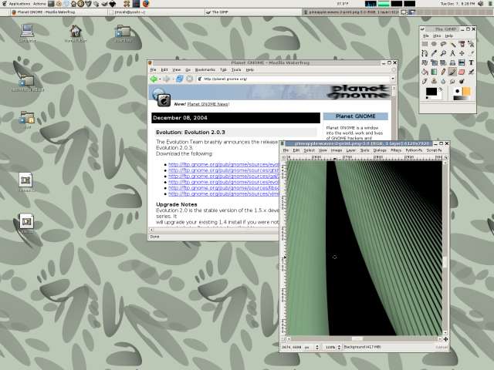Select the Select by Color tool

(462, 44)
